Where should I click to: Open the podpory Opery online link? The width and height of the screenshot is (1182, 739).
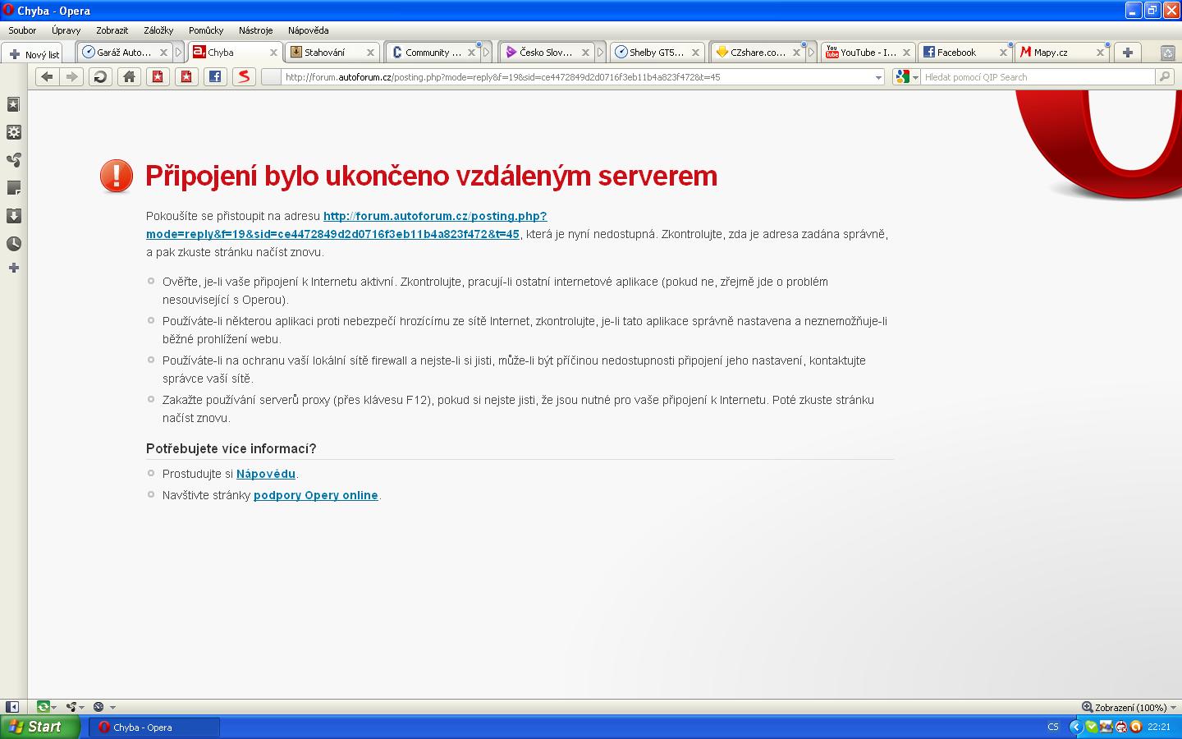316,495
